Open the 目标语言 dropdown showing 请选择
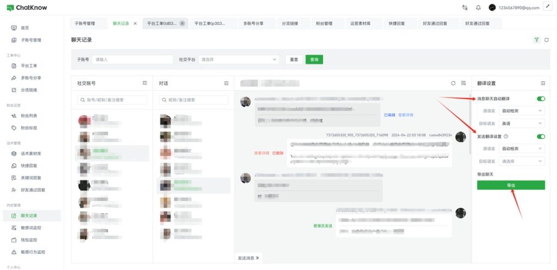Screen dimensions: 557x270 tap(522, 162)
